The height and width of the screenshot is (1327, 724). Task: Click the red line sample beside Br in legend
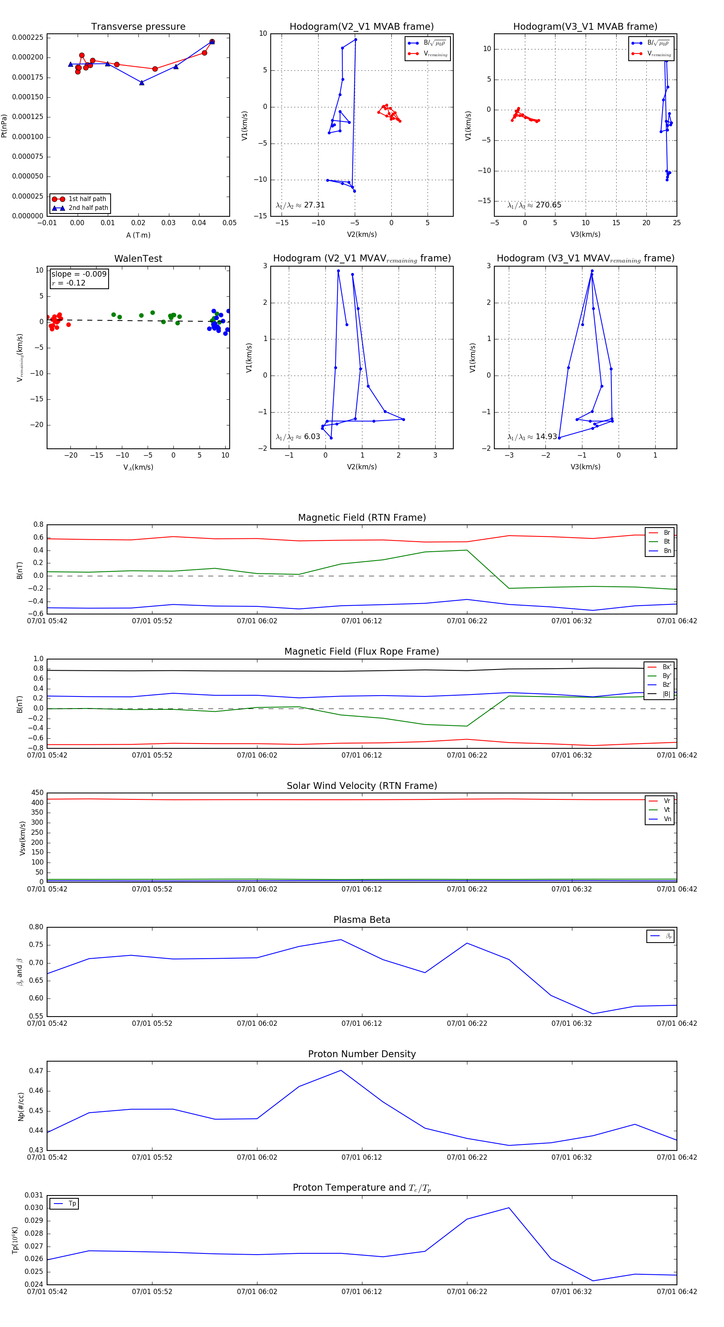[x=653, y=533]
